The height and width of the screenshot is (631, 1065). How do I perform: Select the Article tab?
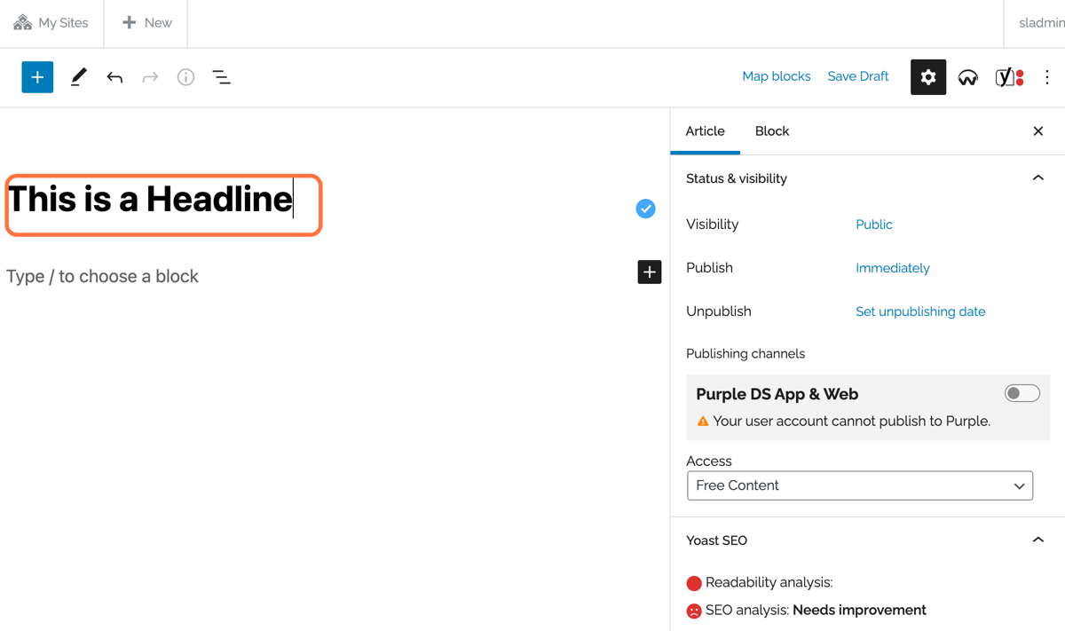tap(706, 131)
